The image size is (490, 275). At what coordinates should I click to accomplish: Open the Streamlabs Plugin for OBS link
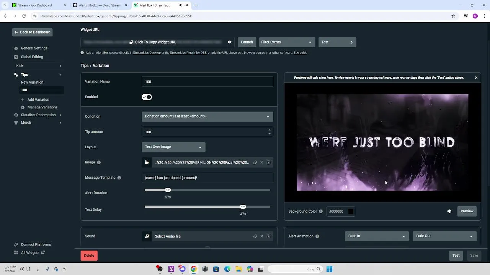(x=188, y=53)
